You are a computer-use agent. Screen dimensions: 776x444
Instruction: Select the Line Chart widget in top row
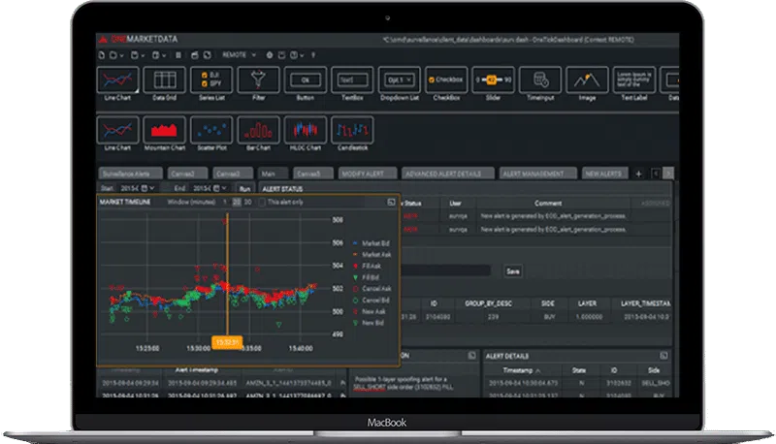pyautogui.click(x=117, y=79)
